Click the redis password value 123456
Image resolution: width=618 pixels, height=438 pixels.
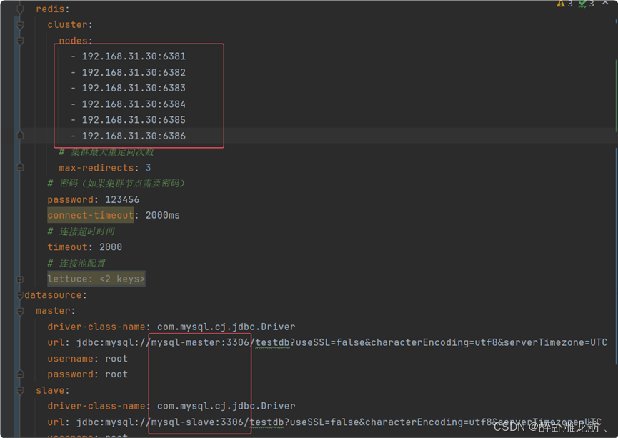[x=121, y=199]
